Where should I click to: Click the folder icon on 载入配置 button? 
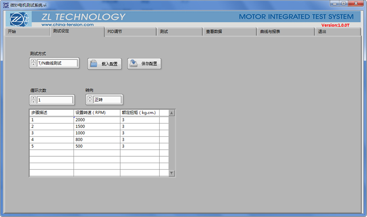pos(94,64)
